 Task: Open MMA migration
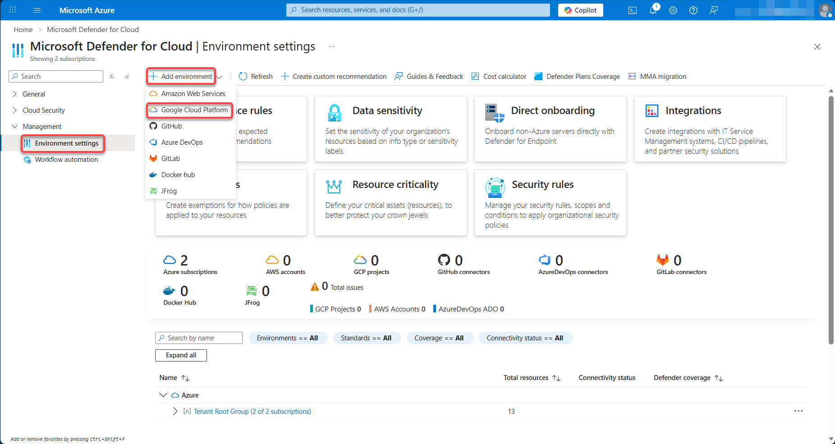click(657, 77)
